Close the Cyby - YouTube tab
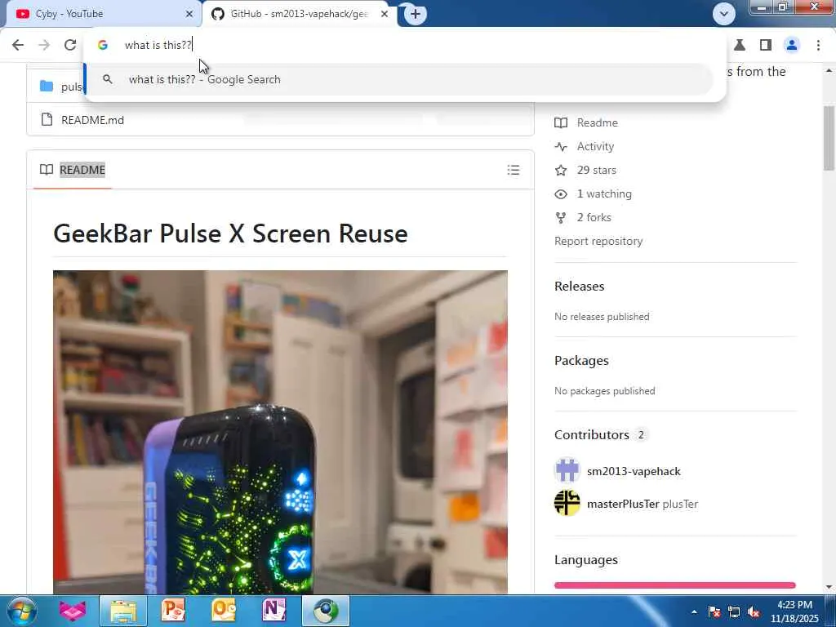 pyautogui.click(x=189, y=14)
